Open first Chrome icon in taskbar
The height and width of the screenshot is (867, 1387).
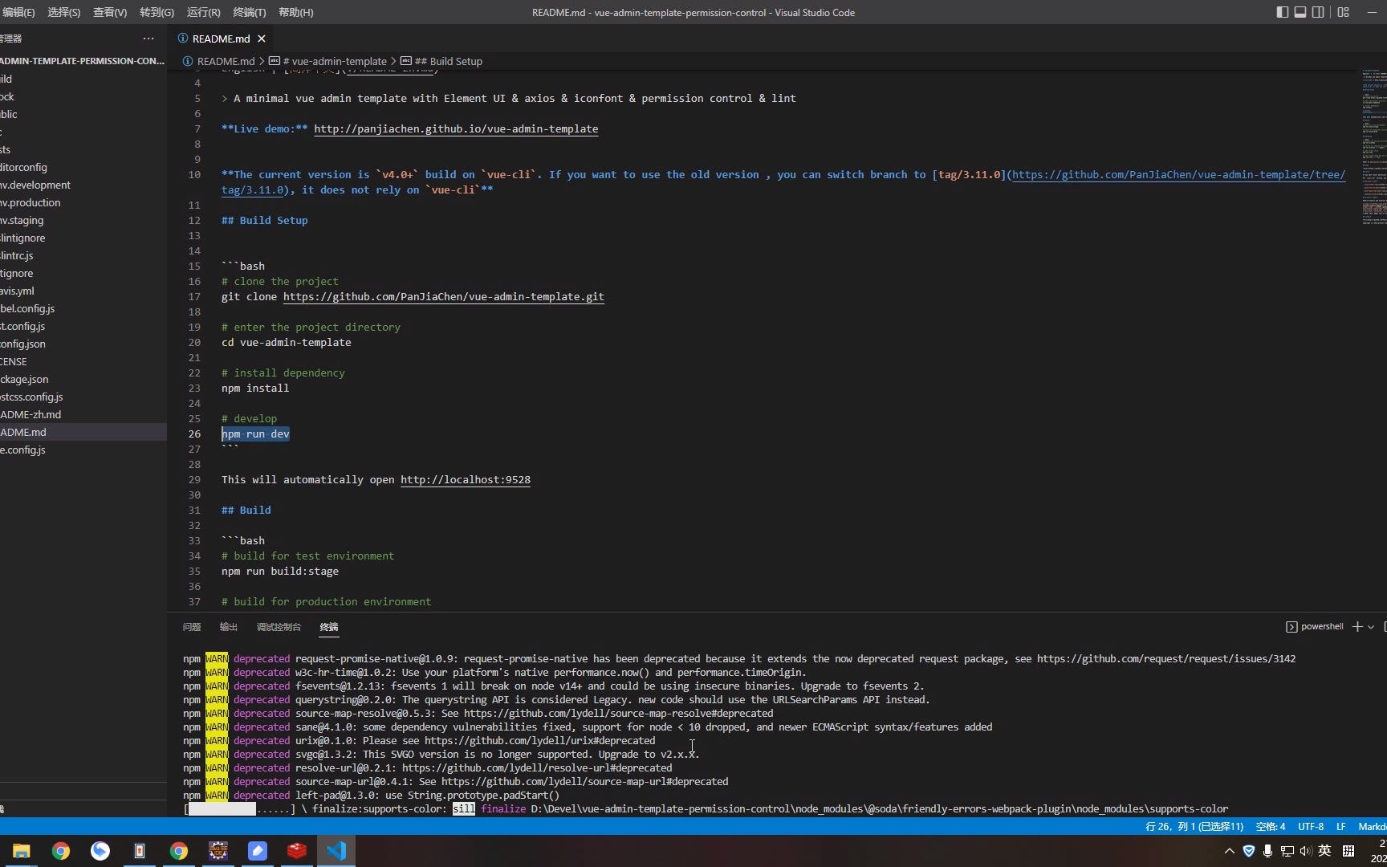click(x=61, y=851)
